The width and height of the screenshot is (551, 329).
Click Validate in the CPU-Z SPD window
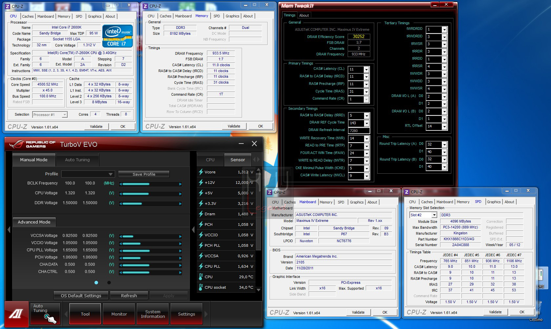tap(495, 312)
